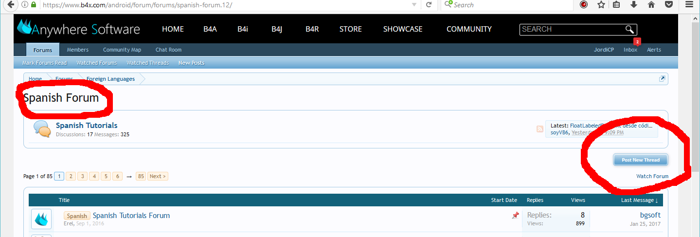This screenshot has height=237, width=700.
Task: Sort threads by Start Date
Action: pos(504,200)
